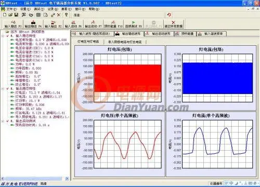
Task: Click the New document icon in toolbar
Action: pos(5,15)
